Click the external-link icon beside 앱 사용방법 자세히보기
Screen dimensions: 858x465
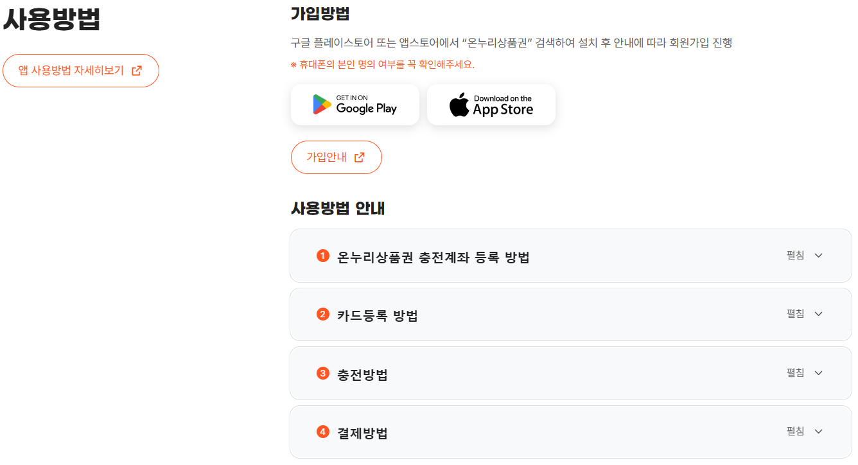136,71
